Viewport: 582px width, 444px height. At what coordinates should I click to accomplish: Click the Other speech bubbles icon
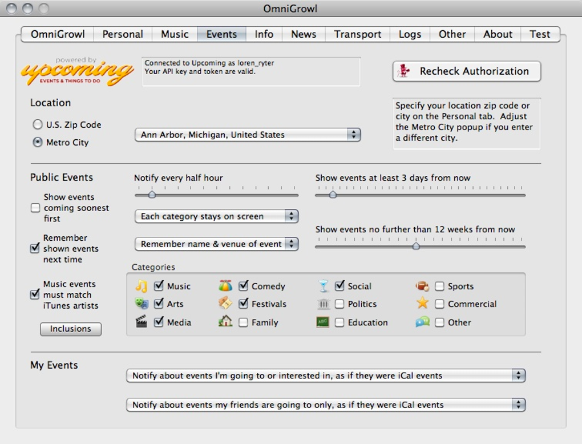coord(422,321)
